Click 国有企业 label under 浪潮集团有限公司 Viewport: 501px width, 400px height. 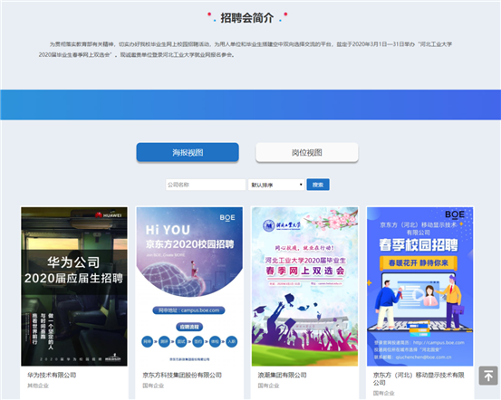(268, 386)
